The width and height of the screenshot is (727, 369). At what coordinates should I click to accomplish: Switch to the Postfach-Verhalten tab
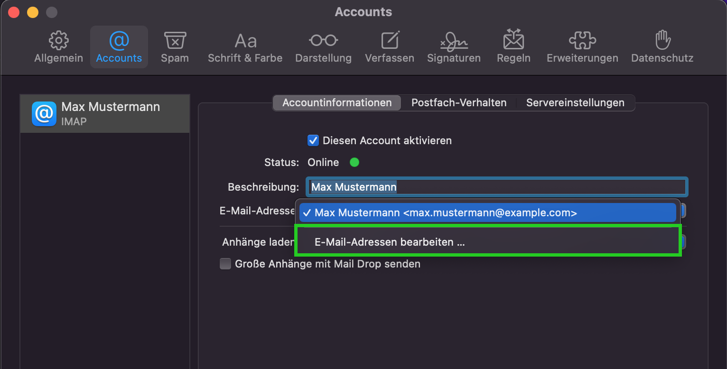coord(459,103)
